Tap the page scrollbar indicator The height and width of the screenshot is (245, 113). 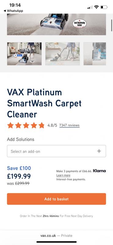tap(111, 25)
